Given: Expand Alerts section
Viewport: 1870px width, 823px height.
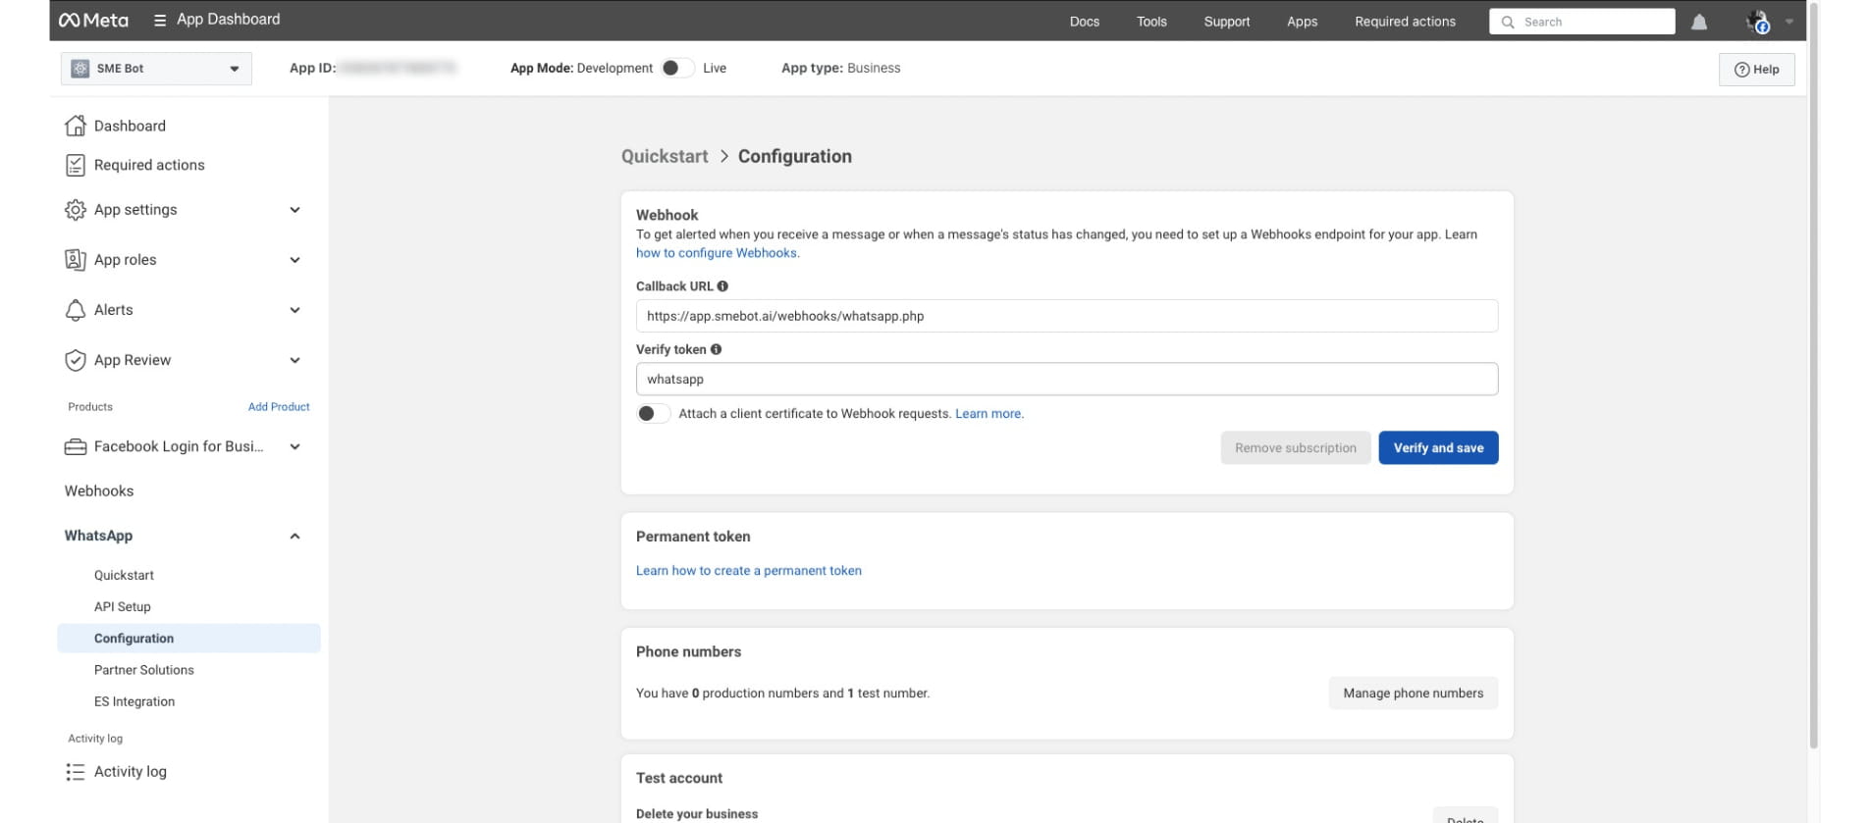Looking at the screenshot, I should point(294,310).
